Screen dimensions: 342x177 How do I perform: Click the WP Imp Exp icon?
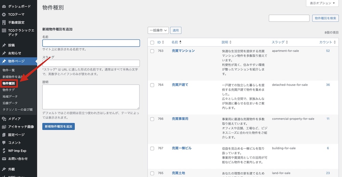tap(4, 151)
